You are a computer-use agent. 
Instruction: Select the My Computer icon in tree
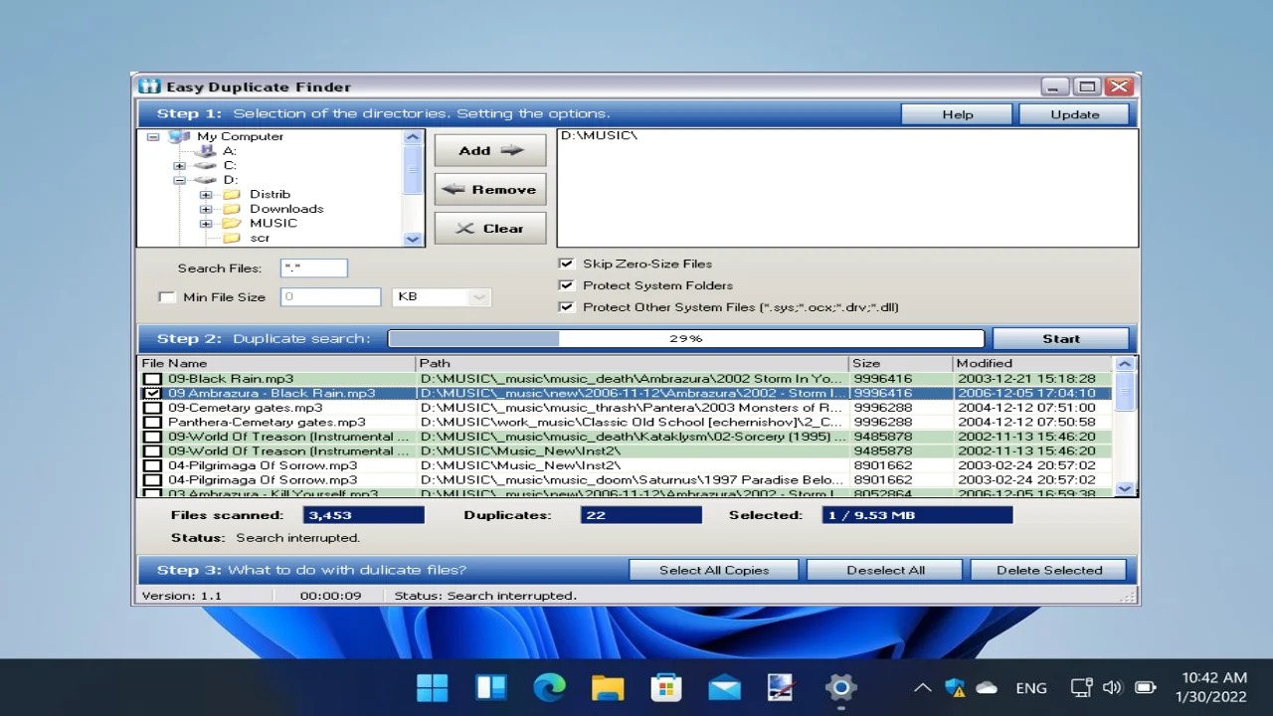tap(179, 136)
